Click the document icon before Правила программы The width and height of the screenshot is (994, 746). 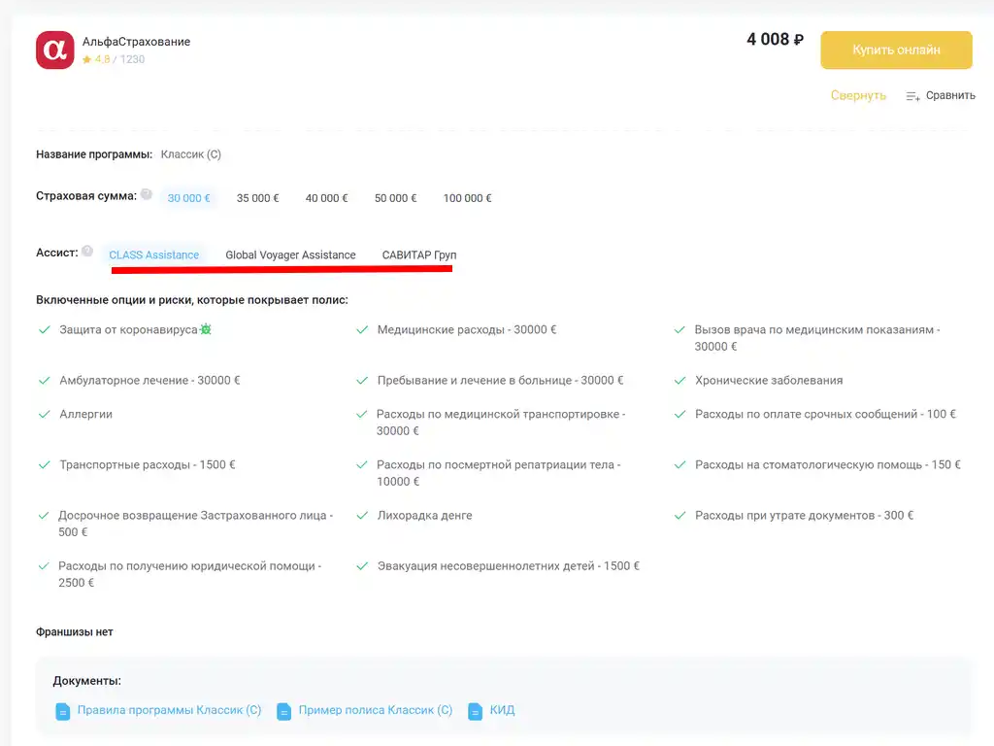62,711
